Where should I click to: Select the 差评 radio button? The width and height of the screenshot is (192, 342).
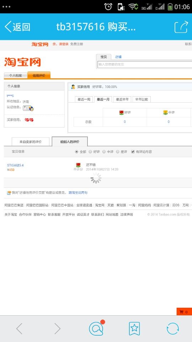[118, 152]
